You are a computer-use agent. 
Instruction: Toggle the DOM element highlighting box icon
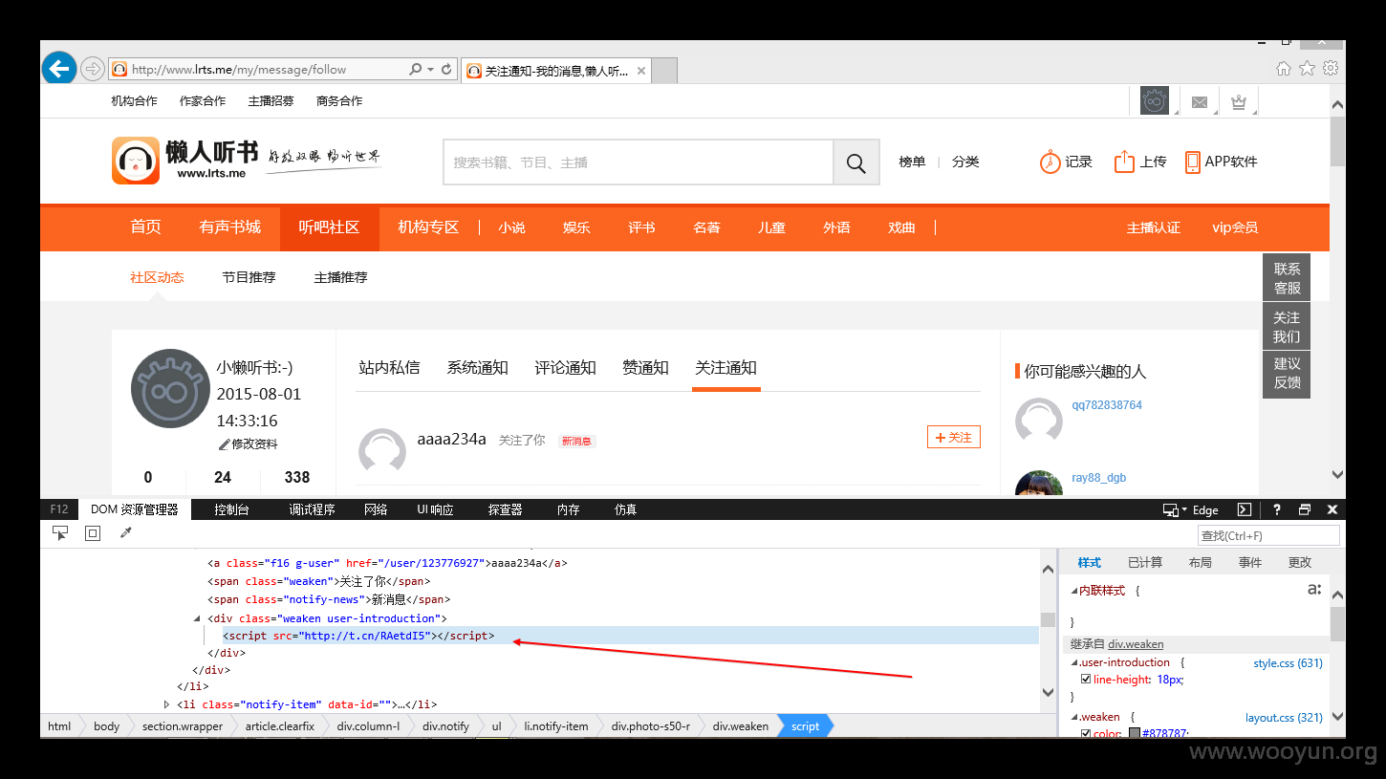93,533
